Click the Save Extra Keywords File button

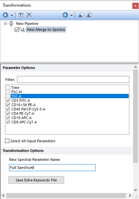[36, 180]
